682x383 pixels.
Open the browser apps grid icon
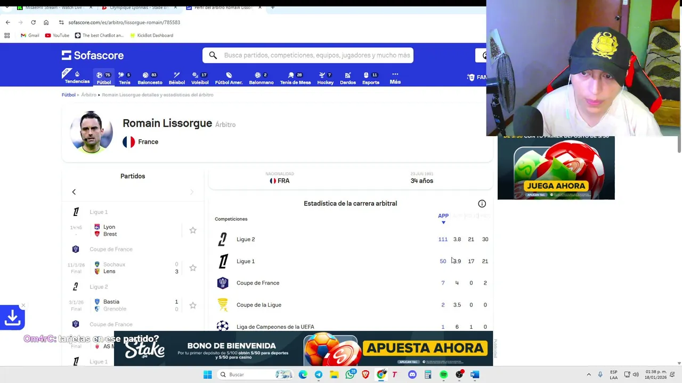click(x=7, y=35)
